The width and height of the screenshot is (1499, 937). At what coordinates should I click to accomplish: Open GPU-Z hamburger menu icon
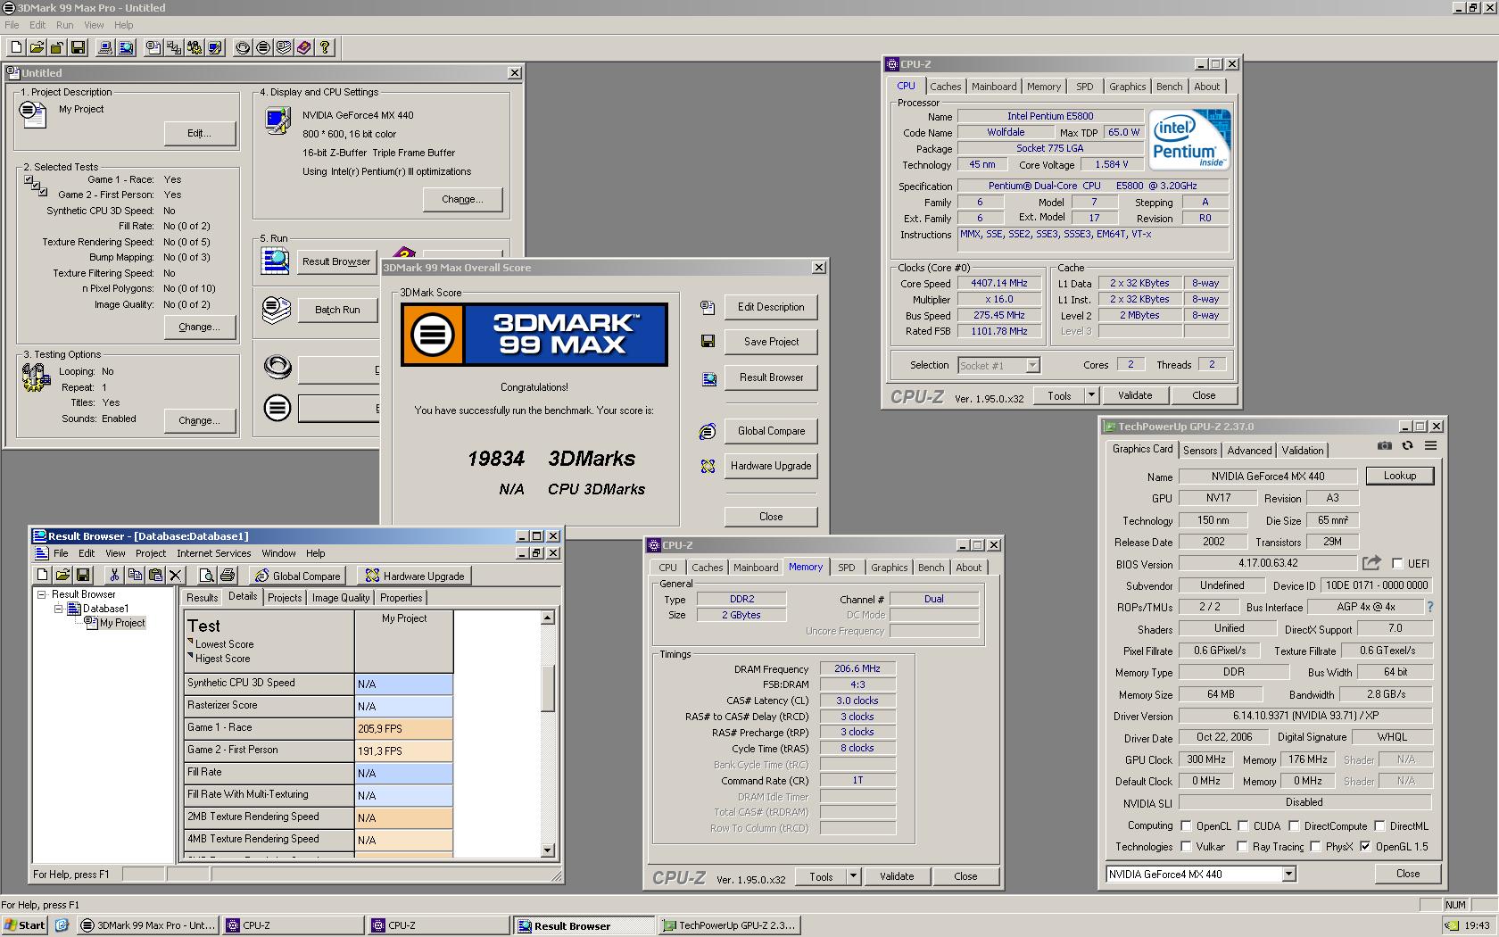click(x=1430, y=445)
